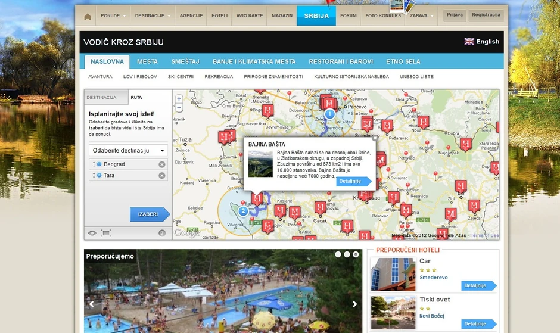Switch to the DESTINACIJA tab
560x333 pixels.
pos(106,97)
